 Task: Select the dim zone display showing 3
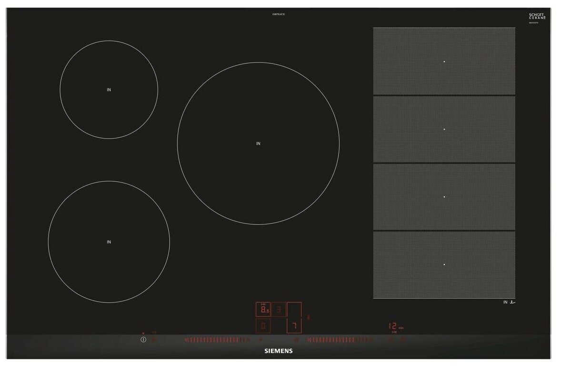coord(279,310)
